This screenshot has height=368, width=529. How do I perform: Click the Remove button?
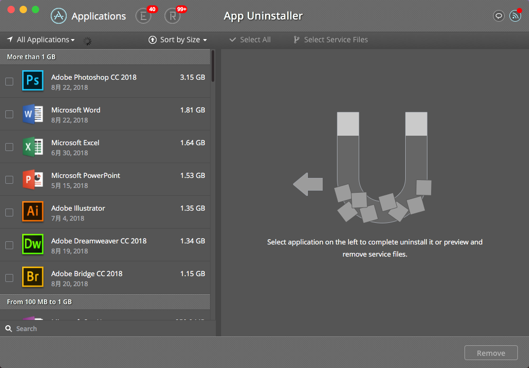(x=491, y=353)
